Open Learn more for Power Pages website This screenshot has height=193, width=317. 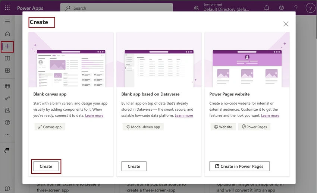(270, 116)
